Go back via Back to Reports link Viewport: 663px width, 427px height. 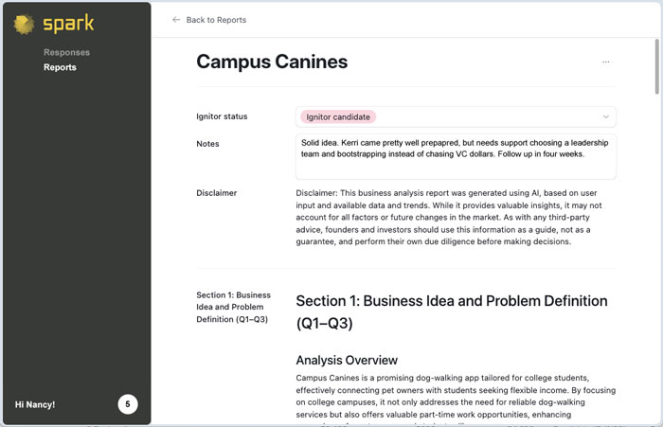coord(216,20)
